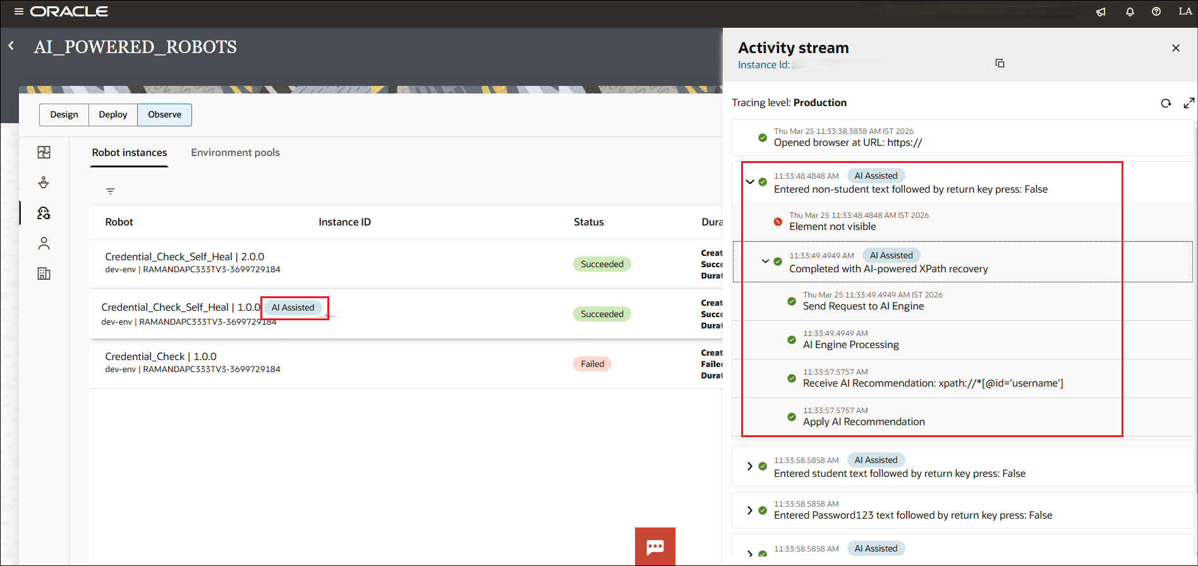Collapse the 'Entered non-student text' activity entry
This screenshot has width=1198, height=566.
(750, 182)
